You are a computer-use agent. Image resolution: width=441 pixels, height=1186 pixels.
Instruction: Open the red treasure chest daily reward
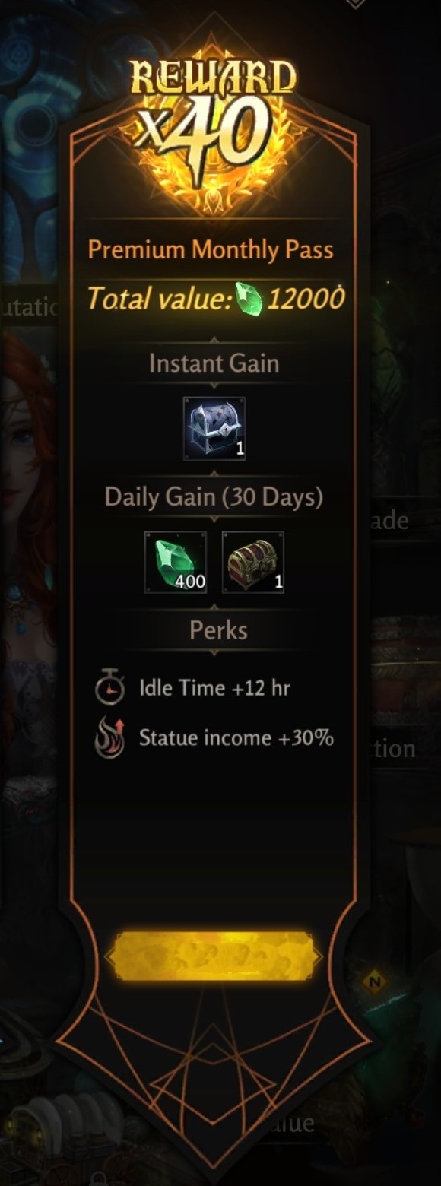pyautogui.click(x=253, y=562)
